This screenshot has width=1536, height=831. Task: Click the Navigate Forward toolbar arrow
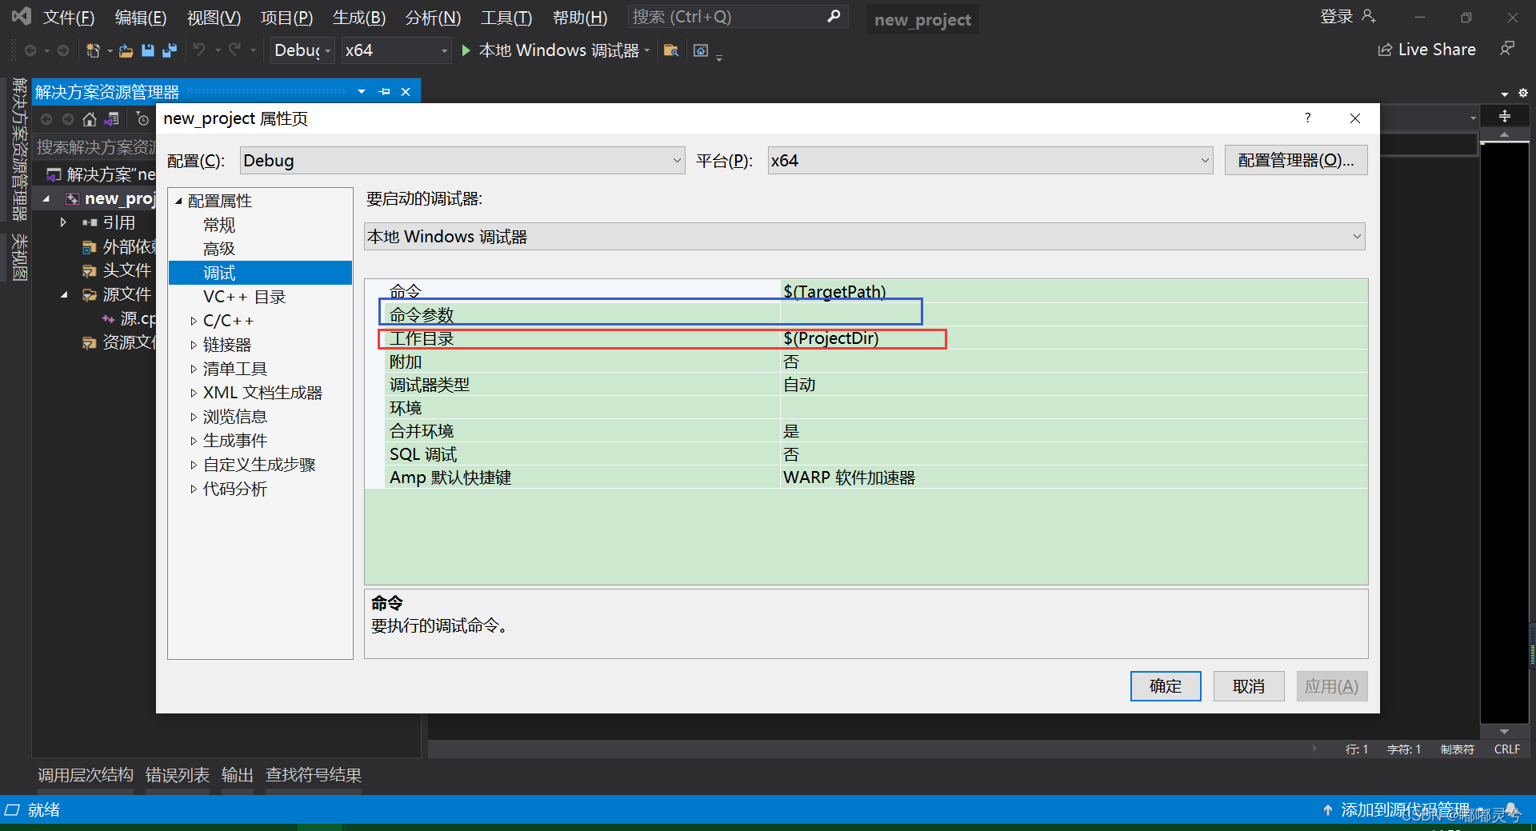click(x=63, y=50)
